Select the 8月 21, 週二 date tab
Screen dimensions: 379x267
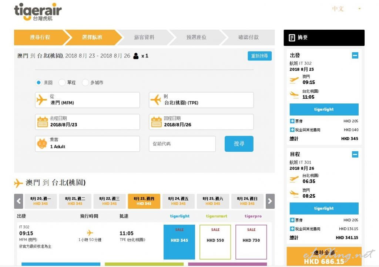click(x=75, y=201)
